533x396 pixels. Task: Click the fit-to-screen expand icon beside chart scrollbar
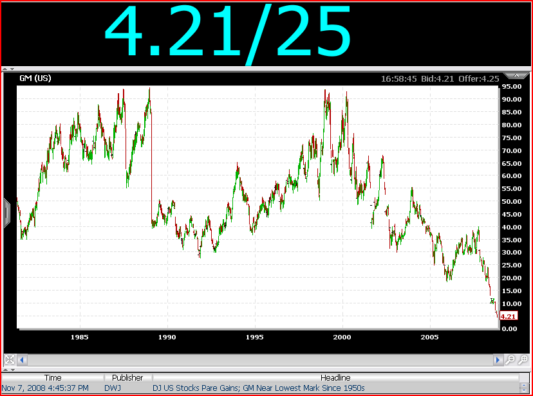[10, 359]
